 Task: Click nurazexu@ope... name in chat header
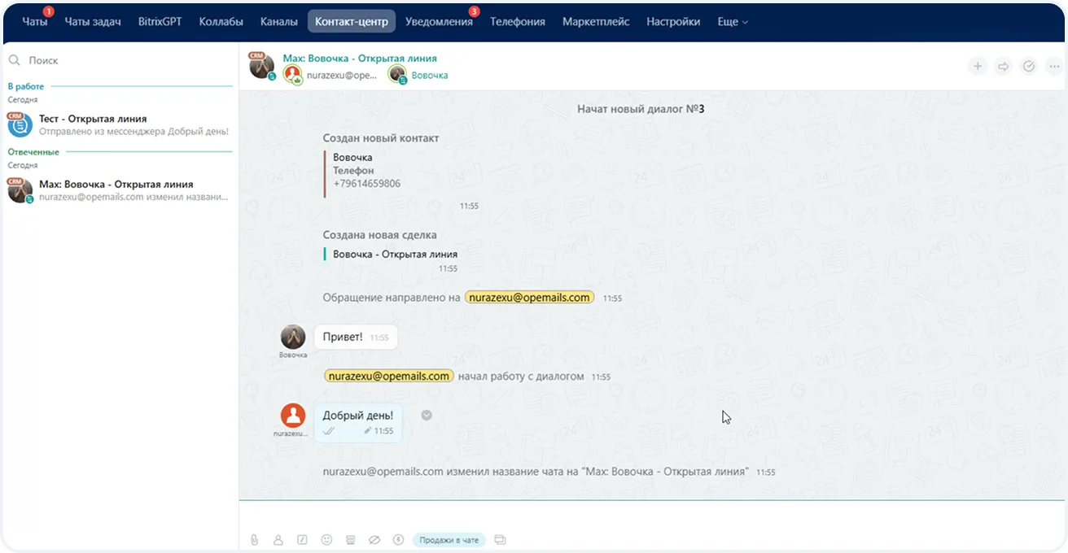click(x=342, y=76)
